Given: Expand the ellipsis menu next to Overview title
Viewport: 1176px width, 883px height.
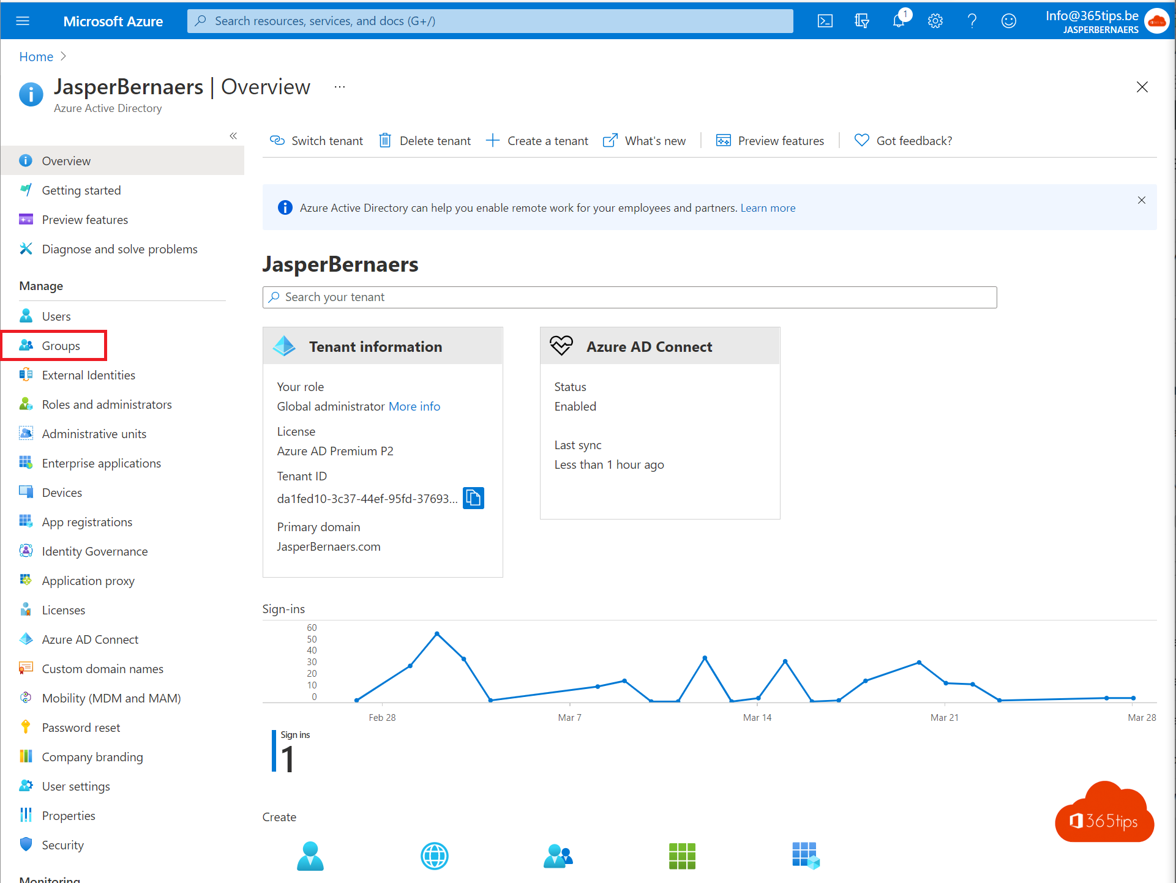Looking at the screenshot, I should [x=339, y=86].
